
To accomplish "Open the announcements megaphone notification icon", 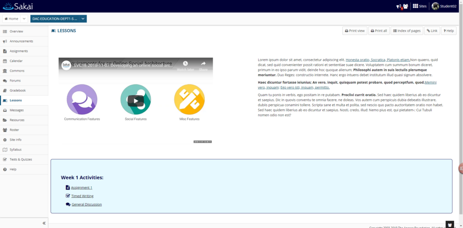I will (x=399, y=6).
